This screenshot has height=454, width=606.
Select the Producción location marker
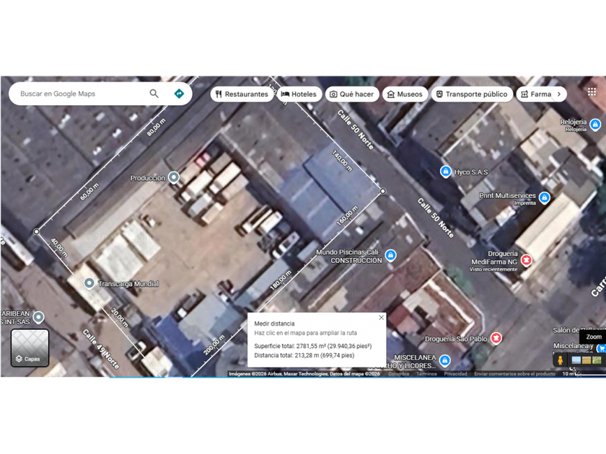[174, 178]
